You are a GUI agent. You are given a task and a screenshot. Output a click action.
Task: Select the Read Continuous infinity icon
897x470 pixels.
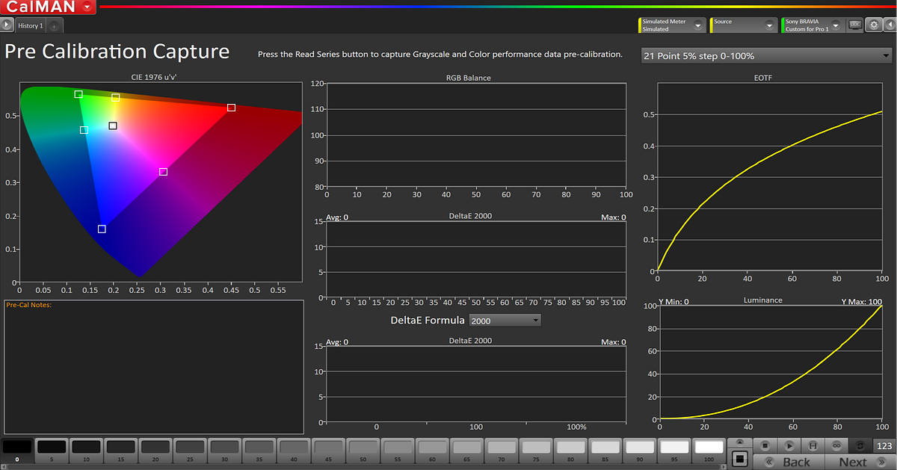click(x=836, y=445)
